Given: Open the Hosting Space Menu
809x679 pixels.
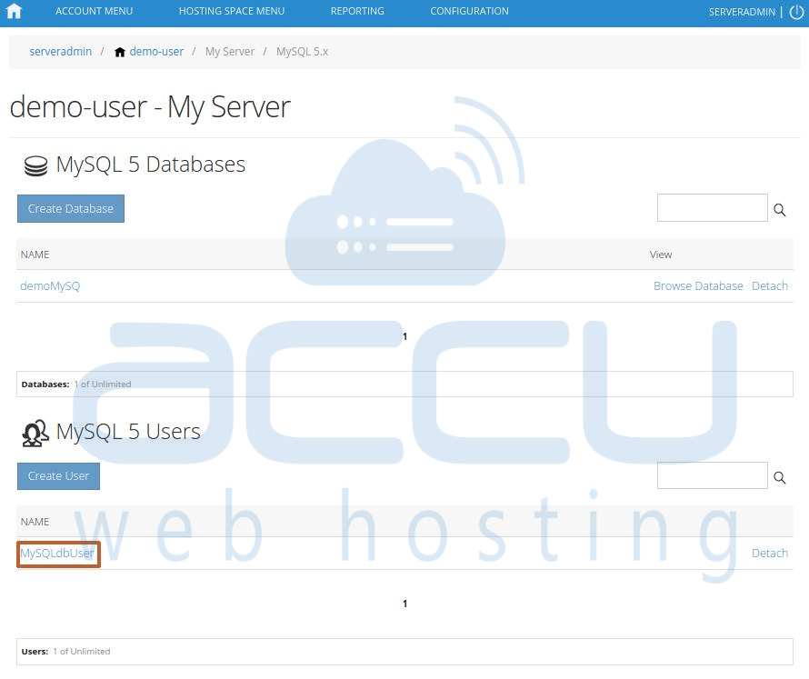Looking at the screenshot, I should [231, 11].
